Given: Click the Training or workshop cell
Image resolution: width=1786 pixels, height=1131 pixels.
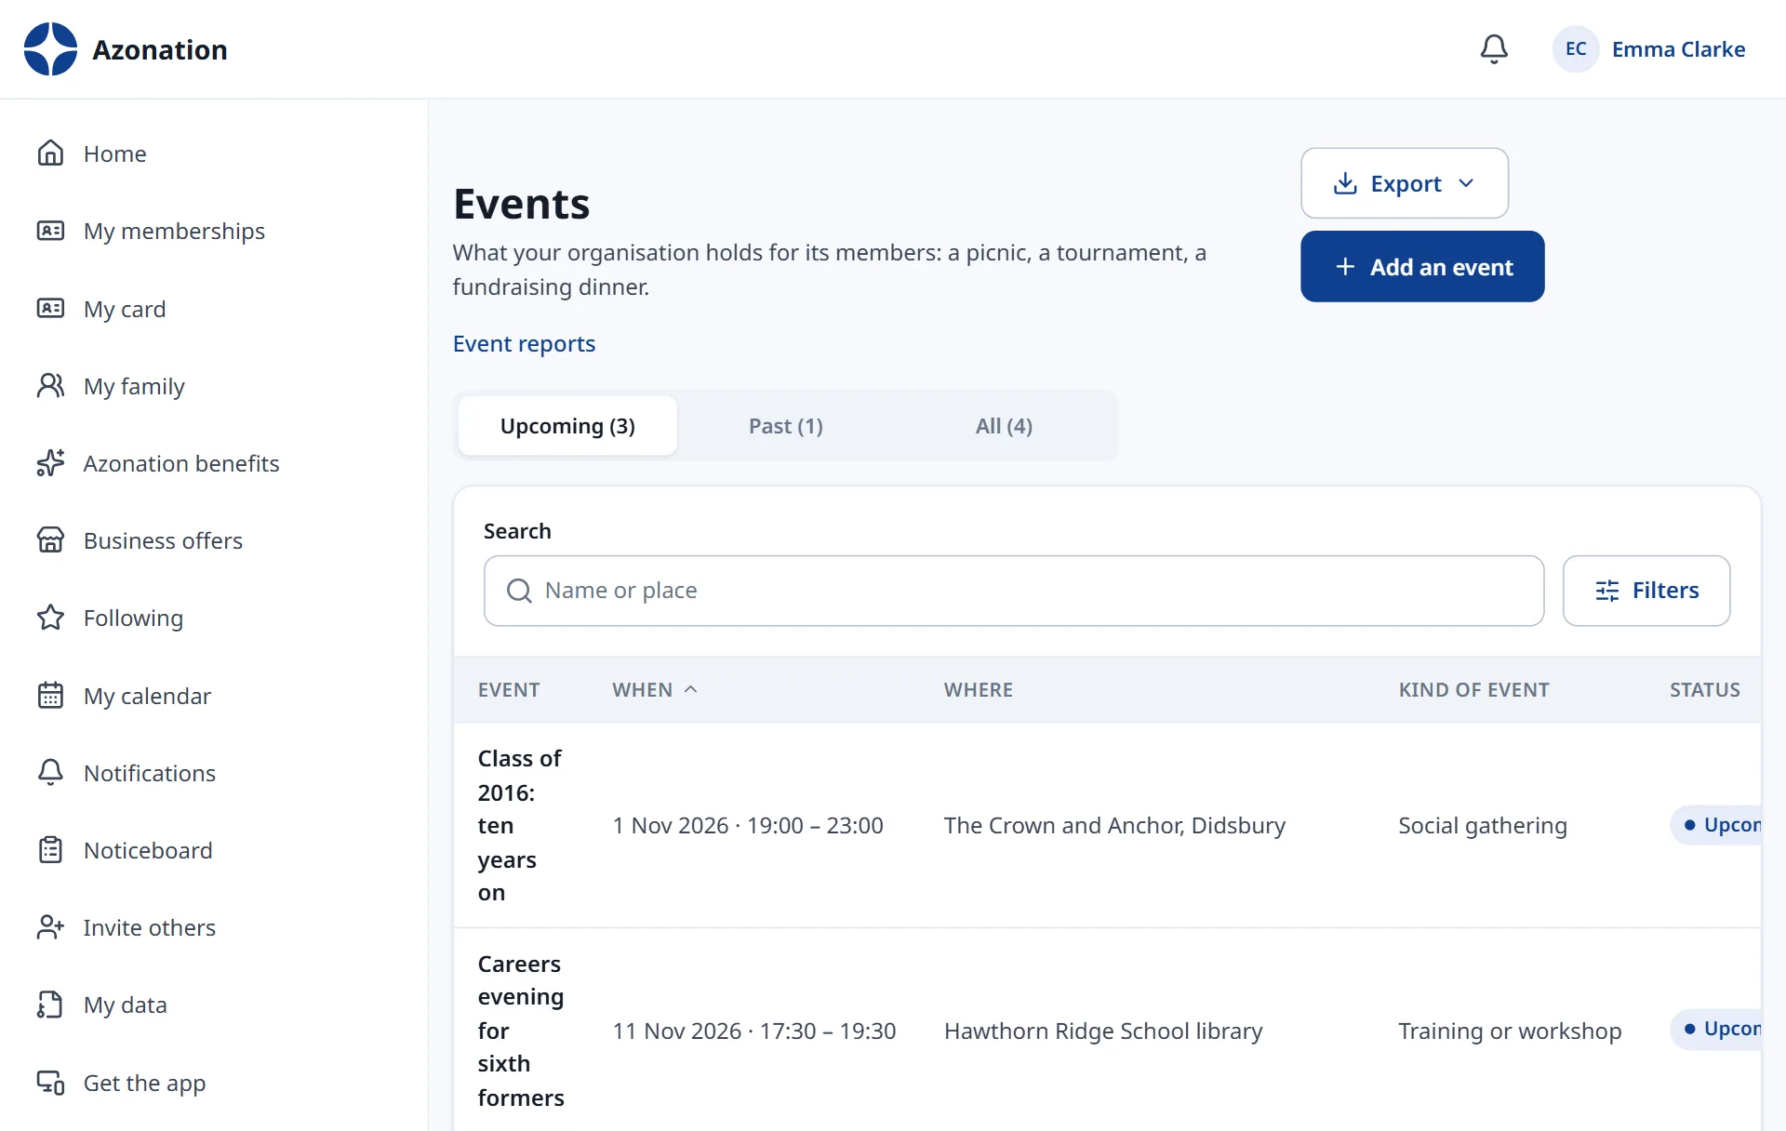Looking at the screenshot, I should [x=1510, y=1031].
